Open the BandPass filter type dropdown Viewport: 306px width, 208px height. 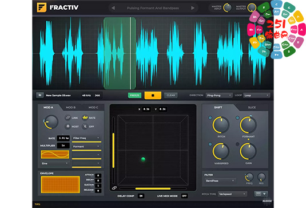(220, 180)
